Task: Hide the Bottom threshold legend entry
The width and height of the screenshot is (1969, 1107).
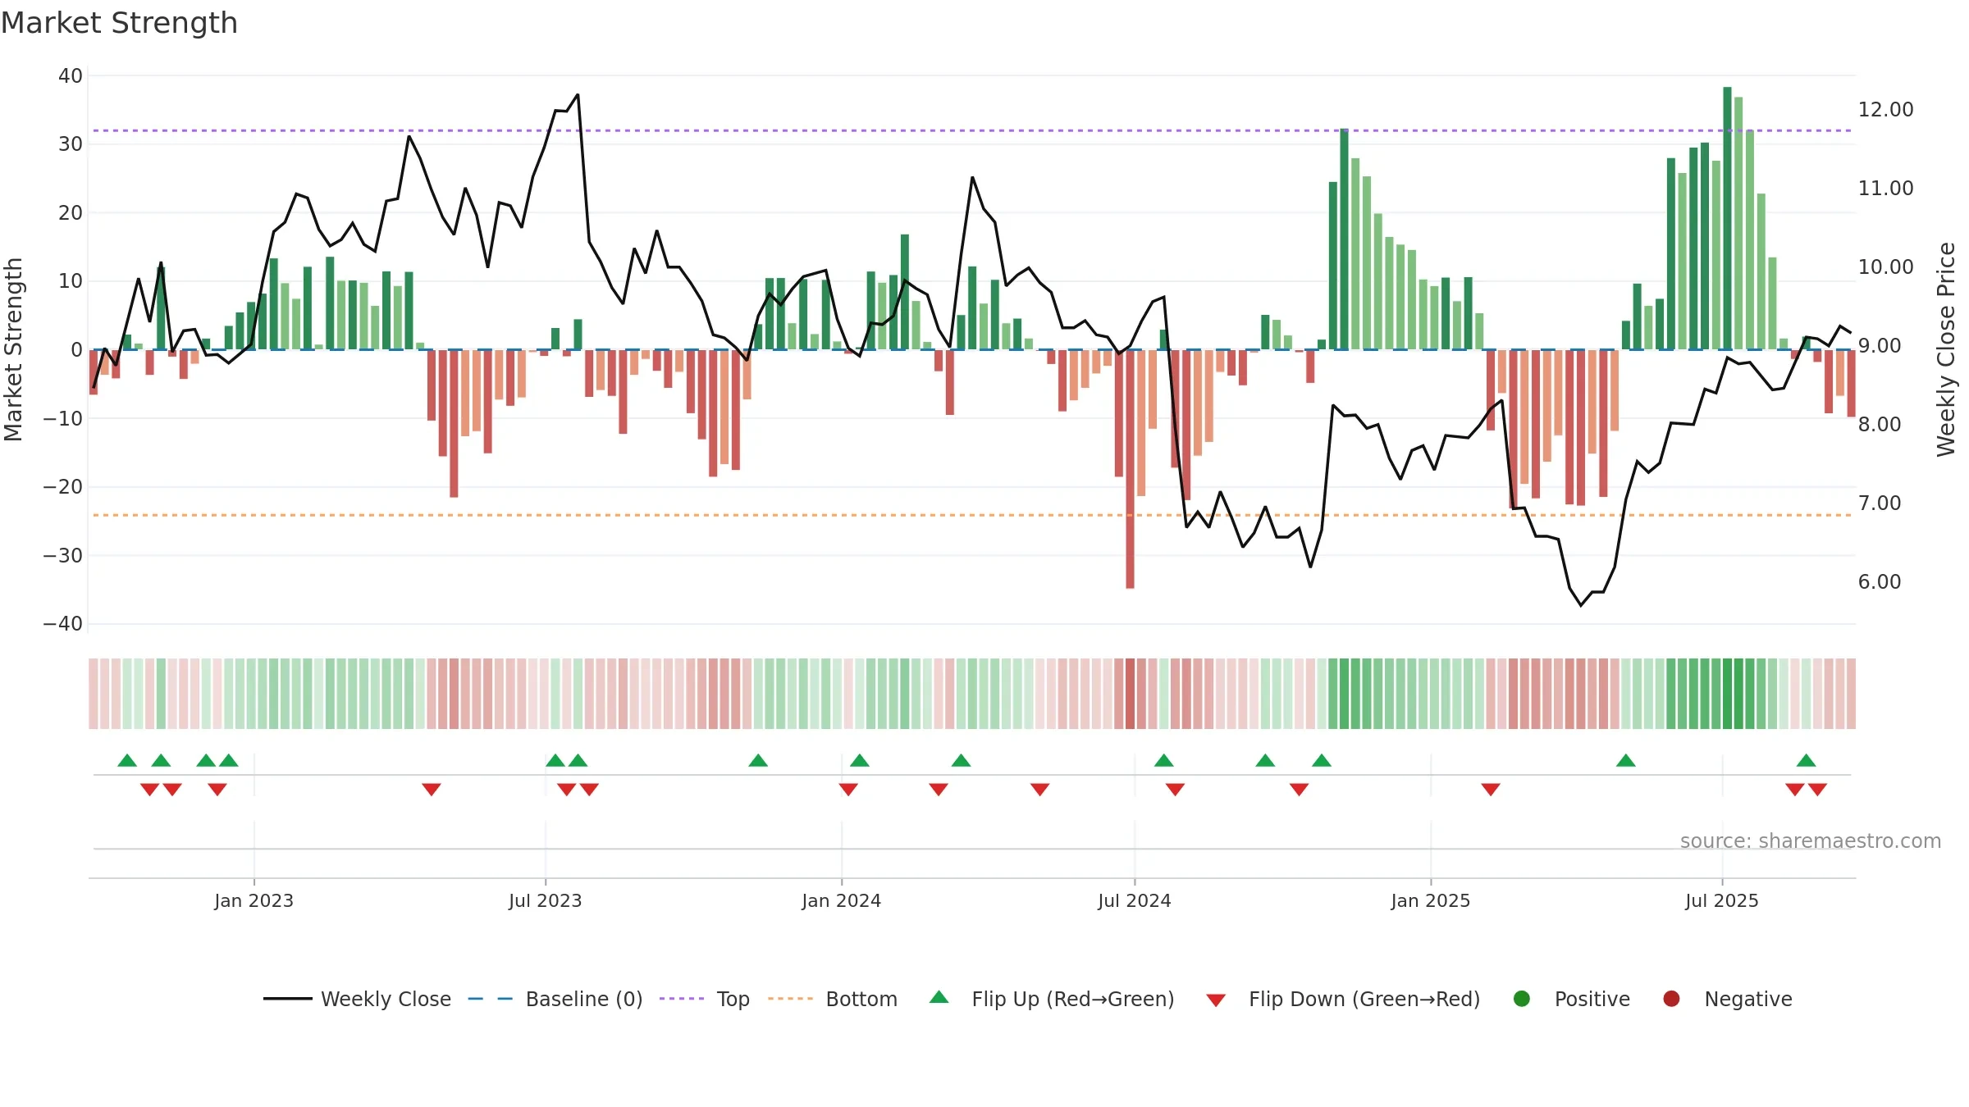Action: point(833,999)
